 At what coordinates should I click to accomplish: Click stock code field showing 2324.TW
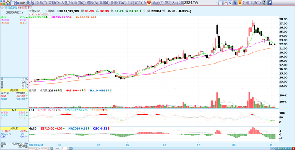pos(200,2)
